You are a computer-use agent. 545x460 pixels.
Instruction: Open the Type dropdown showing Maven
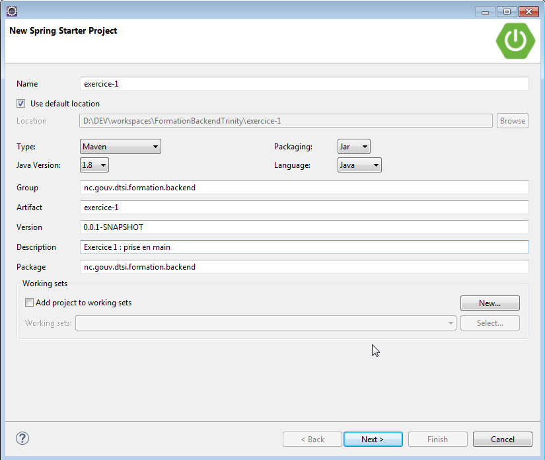click(120, 146)
